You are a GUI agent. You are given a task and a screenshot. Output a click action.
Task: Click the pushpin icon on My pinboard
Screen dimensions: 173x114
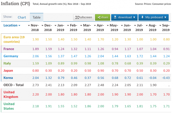pos(142,17)
